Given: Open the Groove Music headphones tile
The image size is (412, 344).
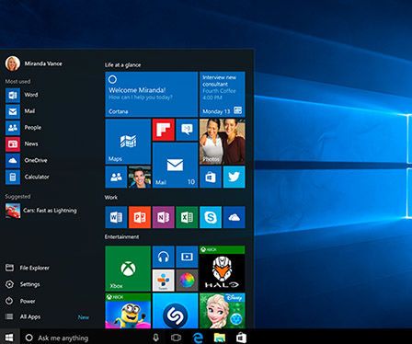Looking at the screenshot, I should tap(164, 257).
